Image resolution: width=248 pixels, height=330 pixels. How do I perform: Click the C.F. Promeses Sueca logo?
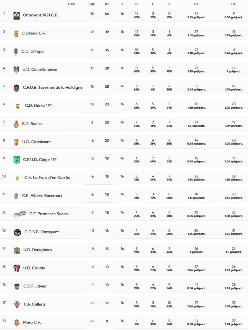[20, 214]
